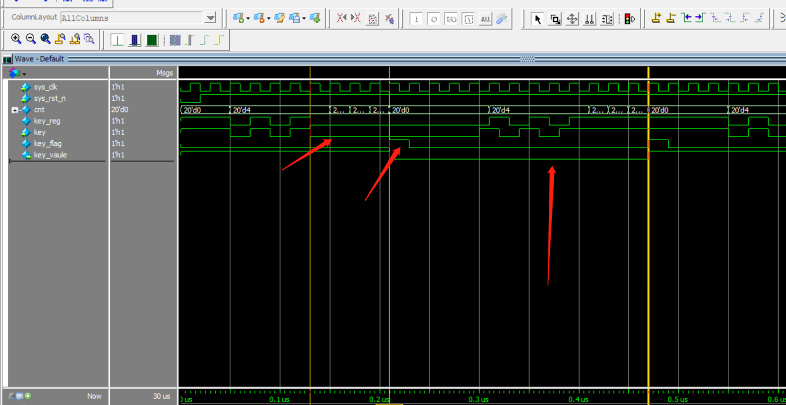
Task: Click the Find Next Difference icon
Action: point(356,18)
